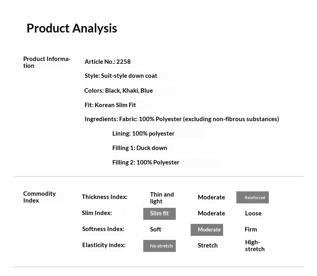Image resolution: width=317 pixels, height=276 pixels.
Task: Choose Moderate in Slim Index row
Action: [211, 213]
